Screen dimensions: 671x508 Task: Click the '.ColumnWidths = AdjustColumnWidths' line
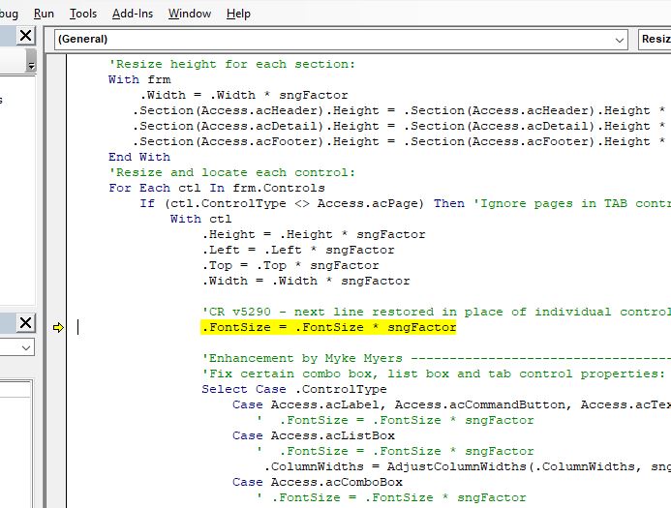click(x=468, y=466)
